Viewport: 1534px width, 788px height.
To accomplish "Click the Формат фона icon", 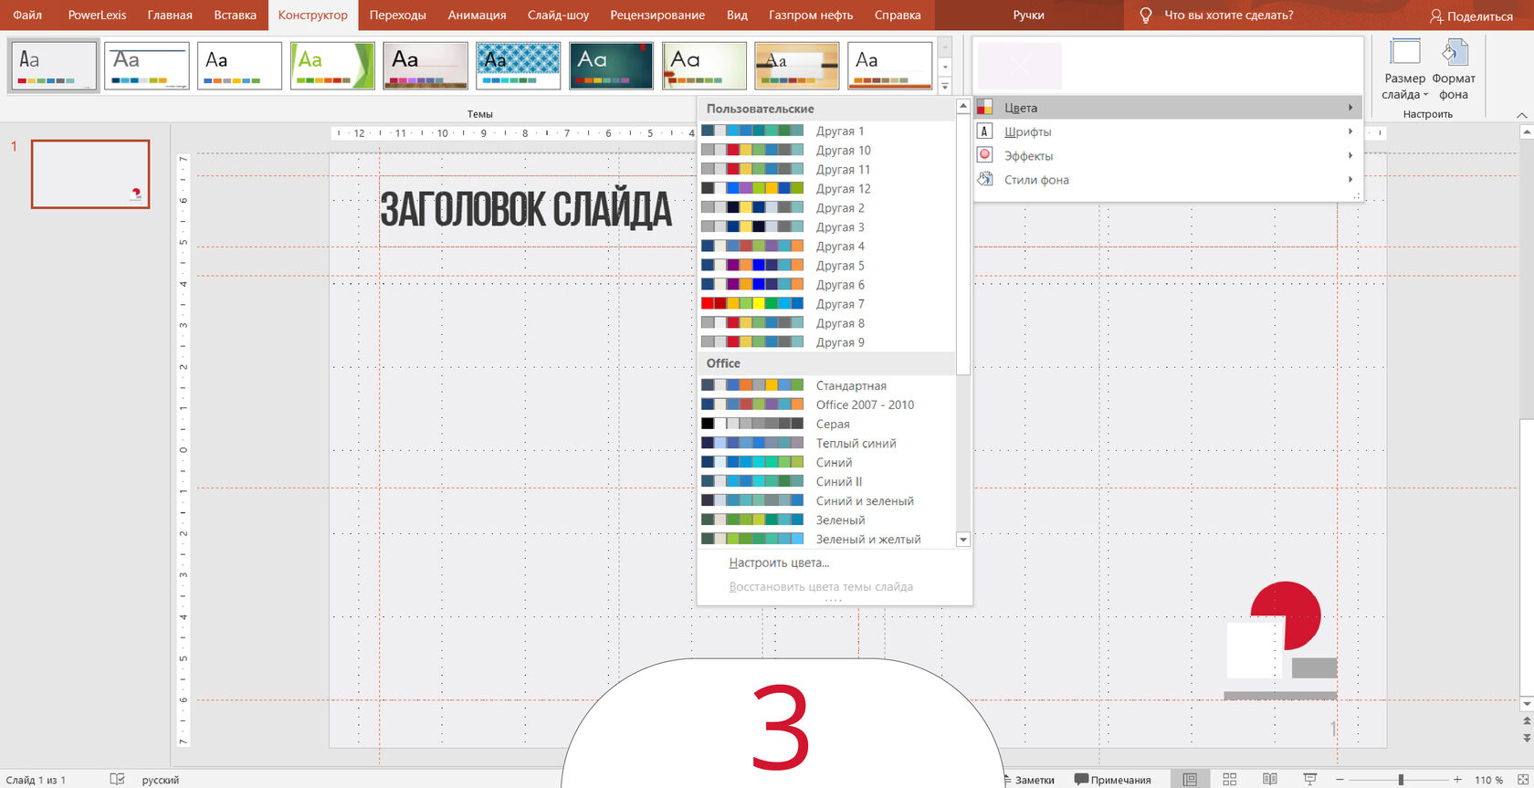I will tap(1454, 53).
